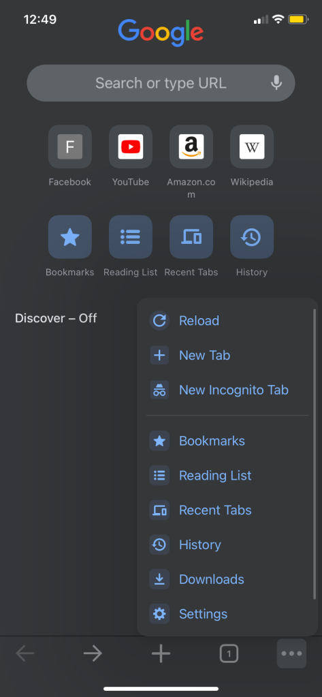Tap the plus new tab toolbar button

pos(161,653)
